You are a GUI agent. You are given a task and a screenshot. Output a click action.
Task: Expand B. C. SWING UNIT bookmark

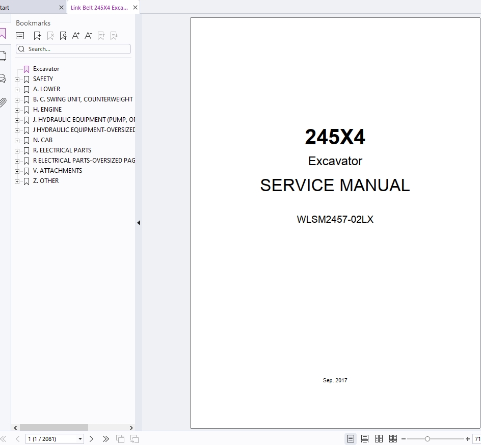(17, 100)
